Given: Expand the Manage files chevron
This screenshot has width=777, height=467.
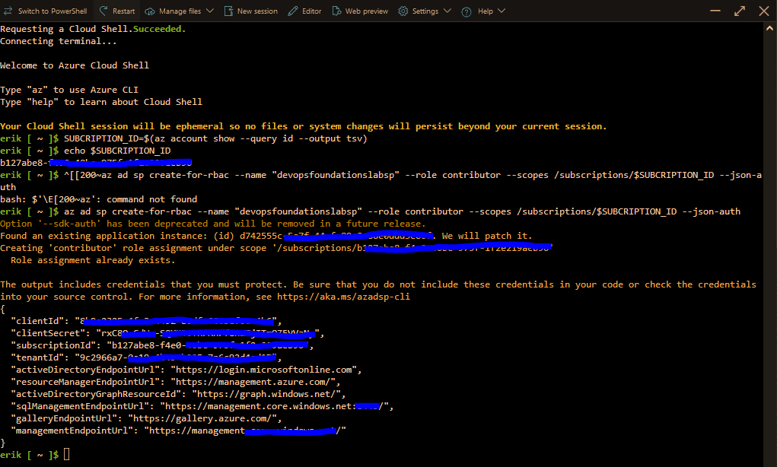Looking at the screenshot, I should tap(209, 11).
